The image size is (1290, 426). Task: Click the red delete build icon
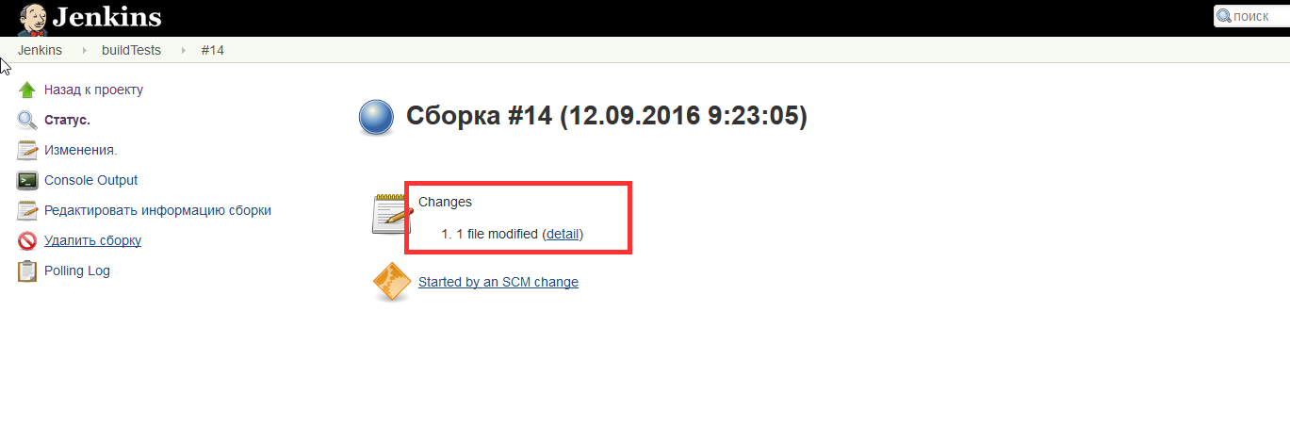(27, 241)
